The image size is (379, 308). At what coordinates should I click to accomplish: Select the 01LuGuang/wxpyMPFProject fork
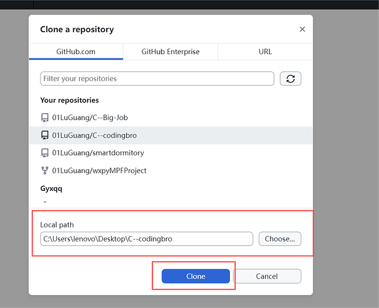(x=171, y=171)
